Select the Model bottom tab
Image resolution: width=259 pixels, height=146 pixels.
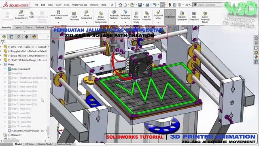point(18,144)
